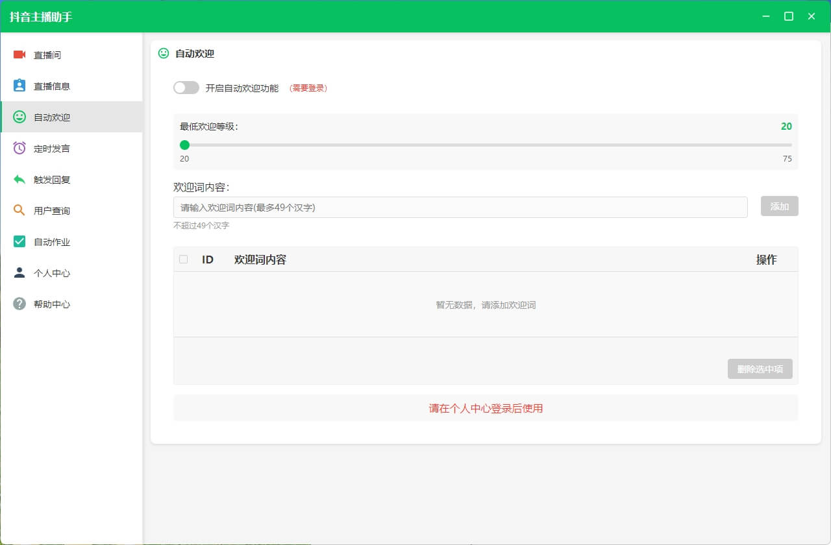The width and height of the screenshot is (831, 545).
Task: Click the 操作 column header
Action: point(767,260)
